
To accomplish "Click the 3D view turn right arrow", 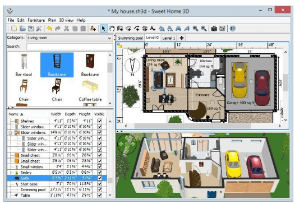I will click(133, 144).
